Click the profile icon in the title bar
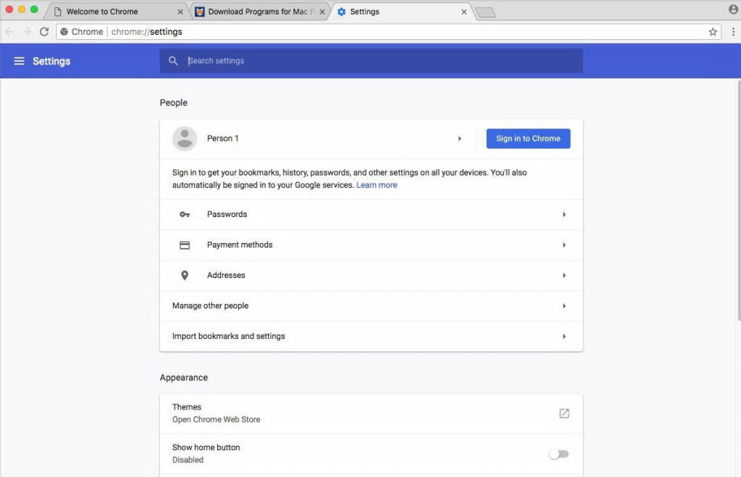Viewport: 741px width, 477px height. 733,9
